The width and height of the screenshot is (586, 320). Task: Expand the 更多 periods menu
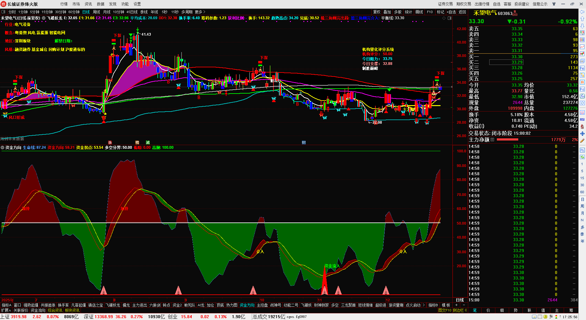pos(200,12)
